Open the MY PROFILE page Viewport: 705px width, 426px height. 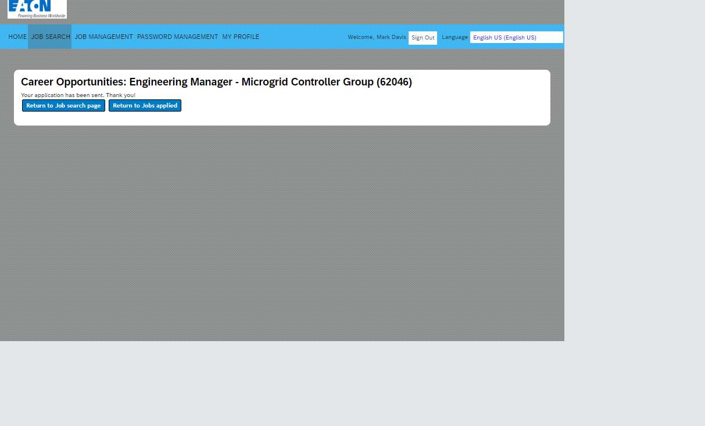tap(241, 37)
